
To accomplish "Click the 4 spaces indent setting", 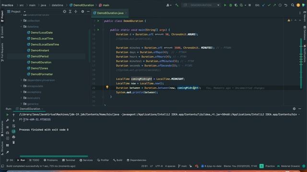I will click(x=170, y=166).
